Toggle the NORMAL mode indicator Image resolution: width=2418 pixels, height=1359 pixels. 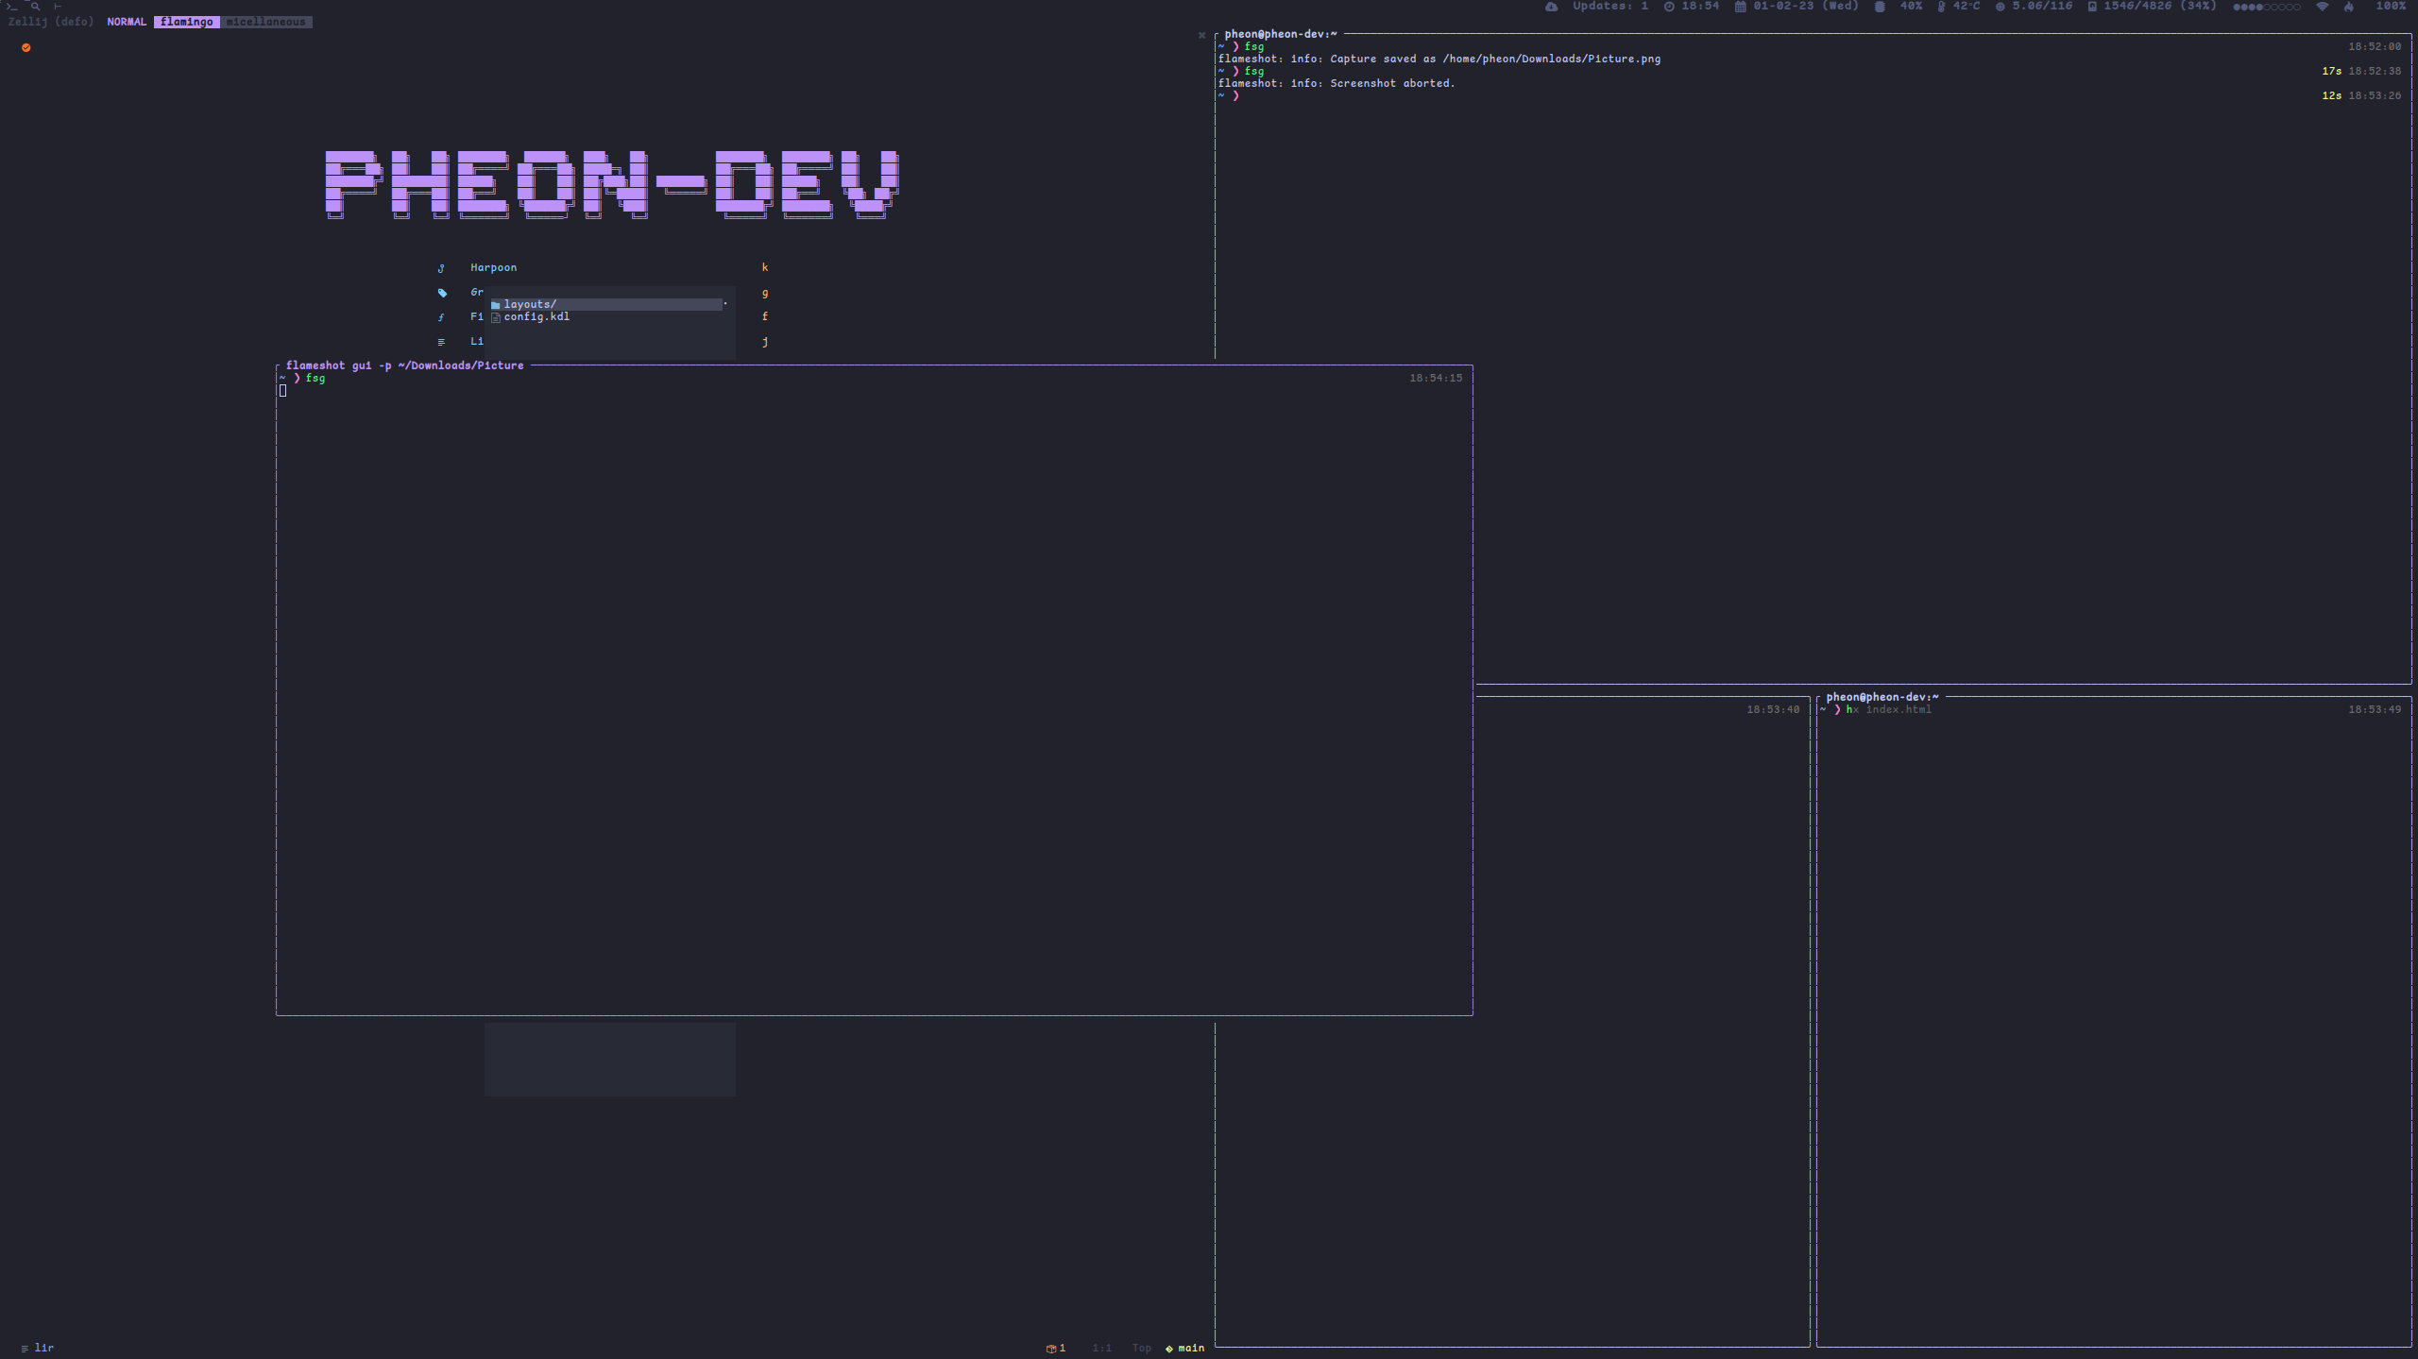[127, 22]
